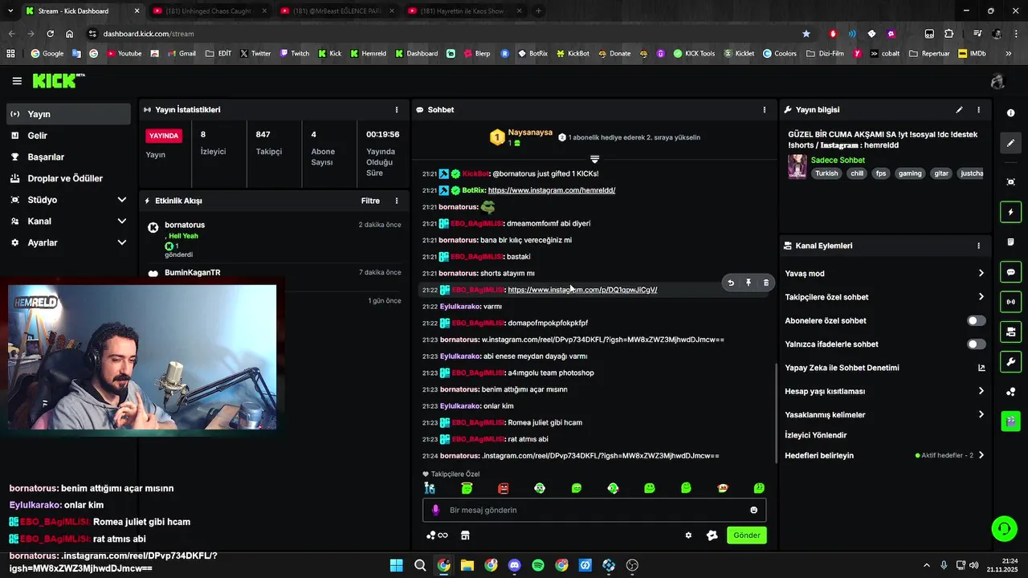Viewport: 1028px width, 578px height.
Task: Edit stream info with the pencil icon
Action: [959, 110]
